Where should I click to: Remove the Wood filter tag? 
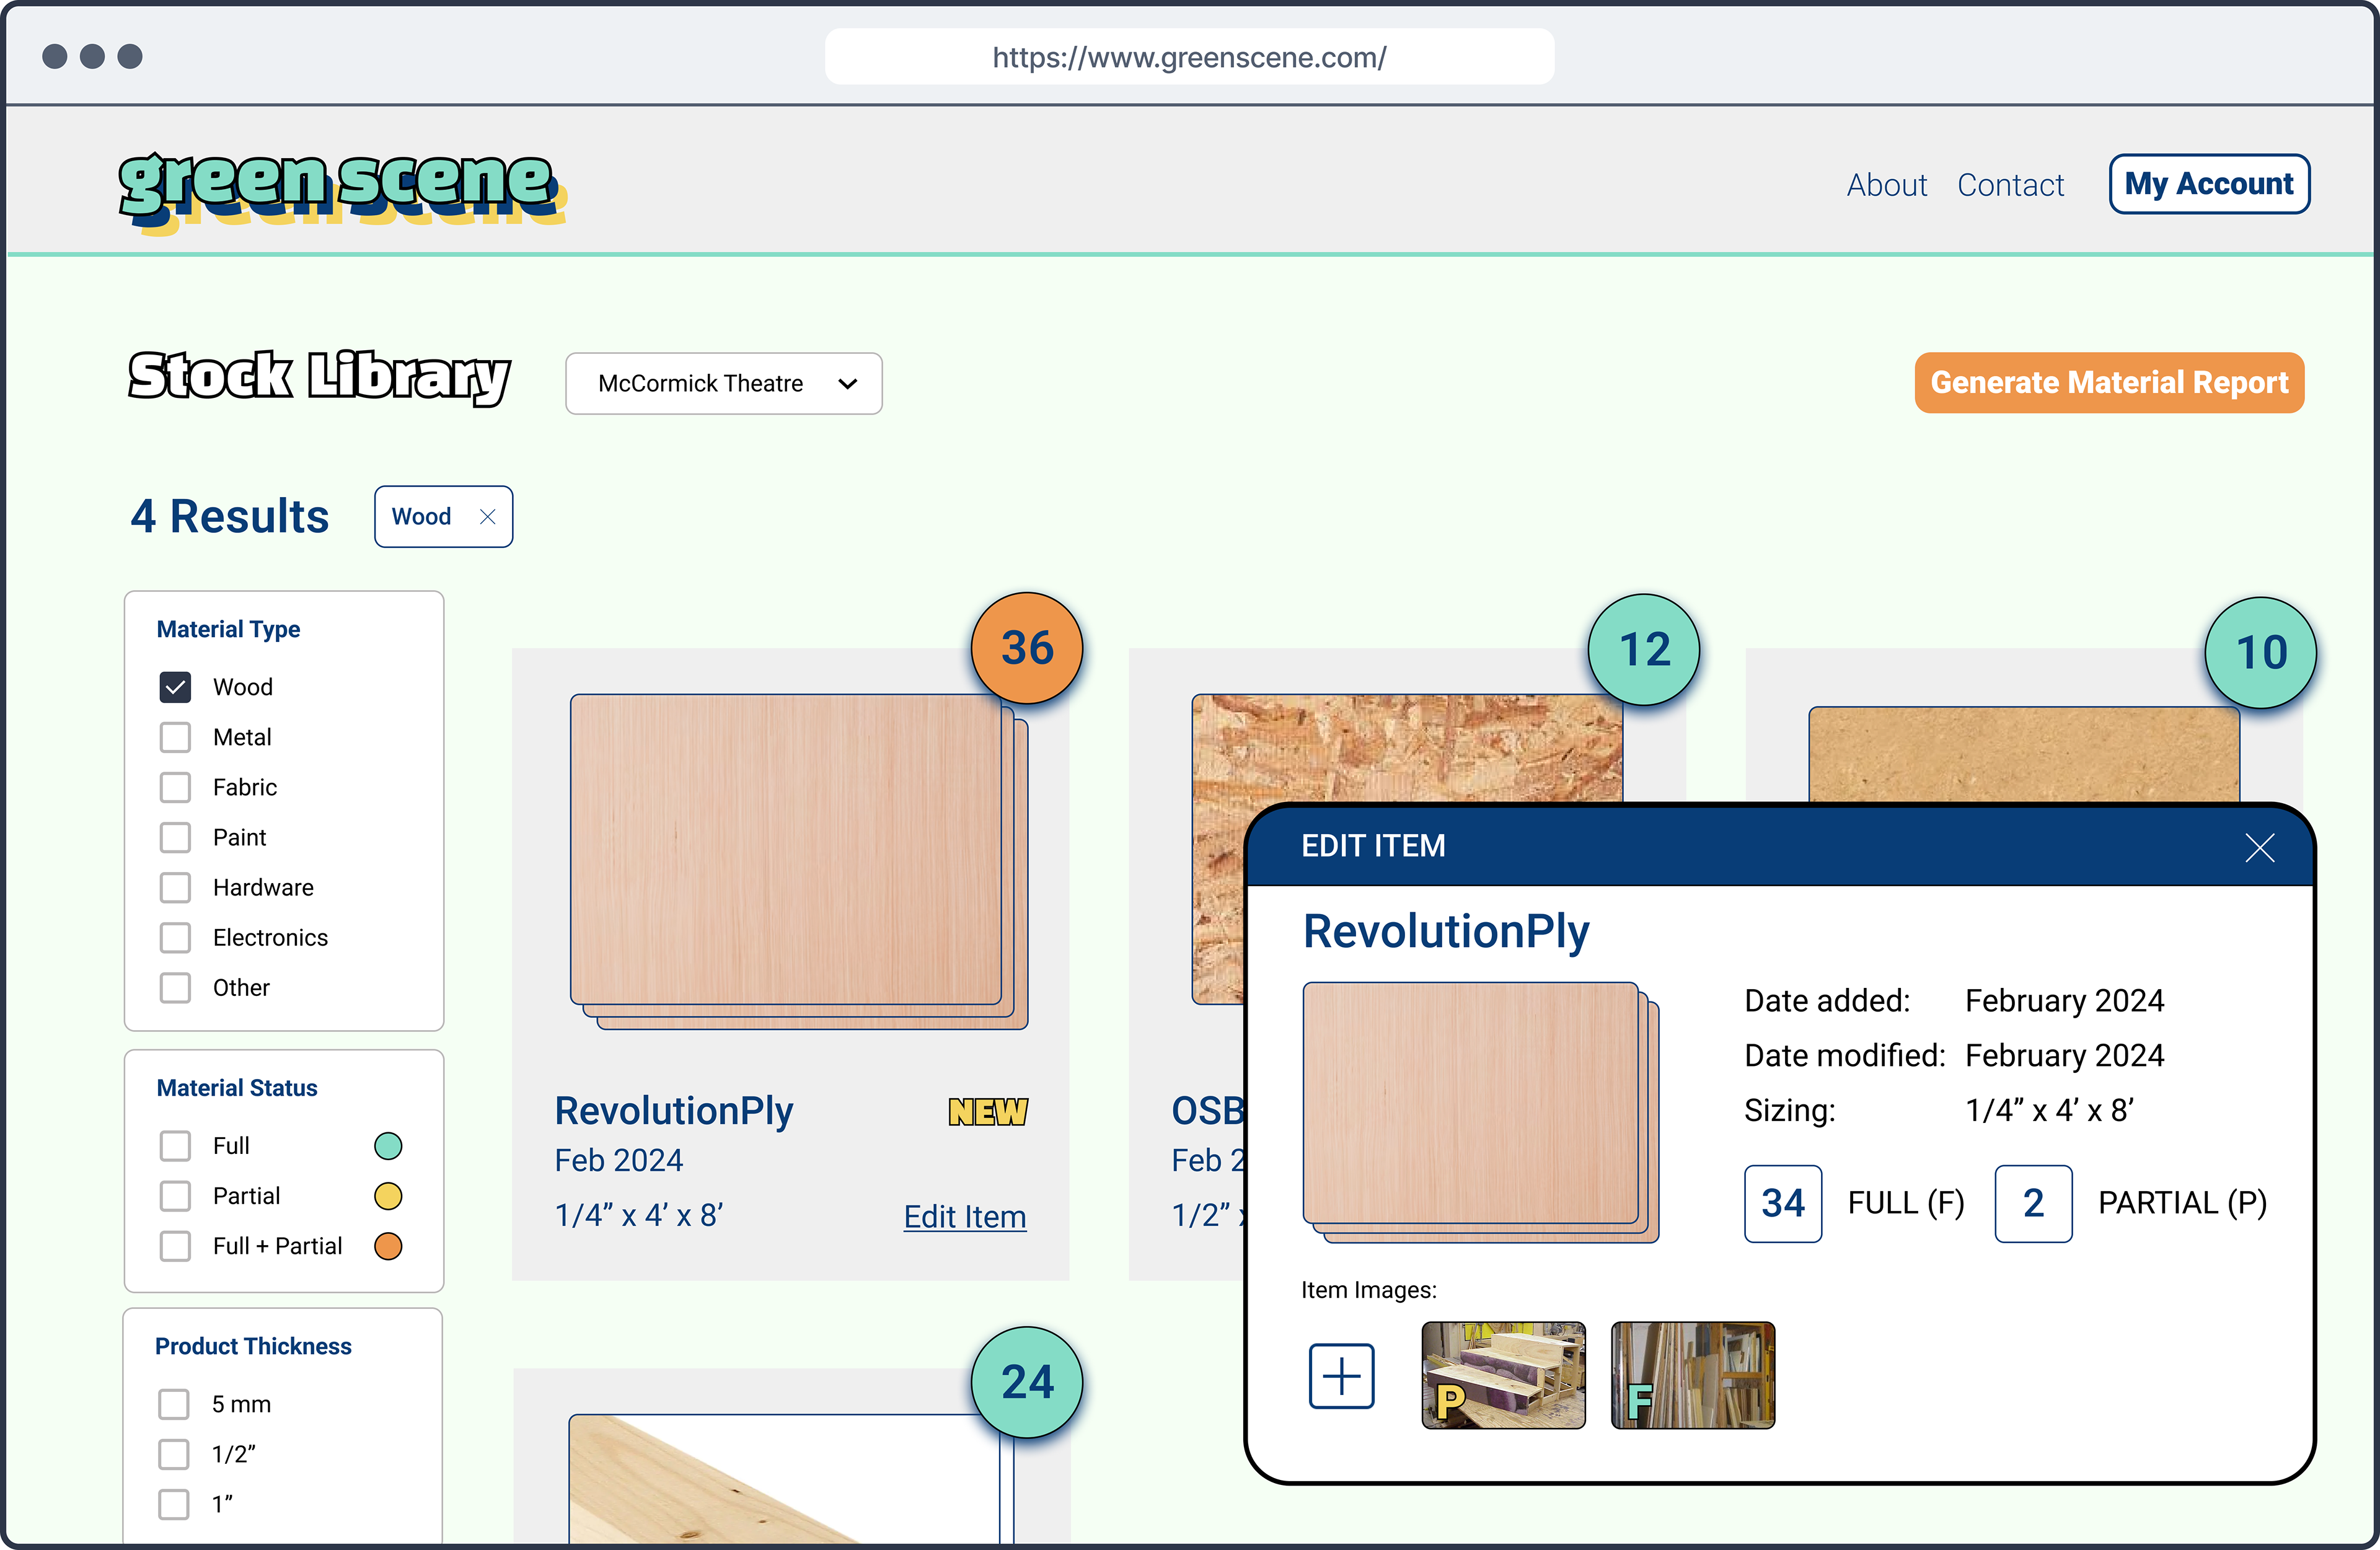pyautogui.click(x=488, y=517)
